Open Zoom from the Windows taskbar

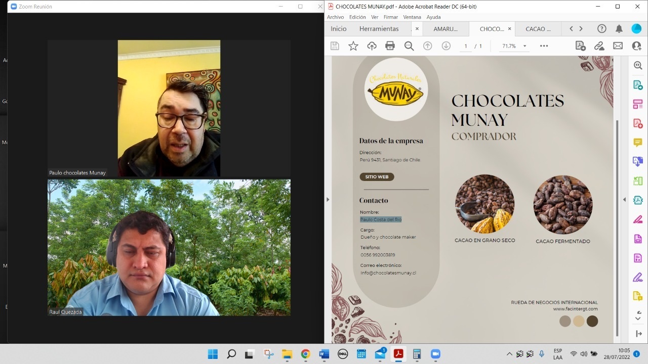(x=435, y=354)
